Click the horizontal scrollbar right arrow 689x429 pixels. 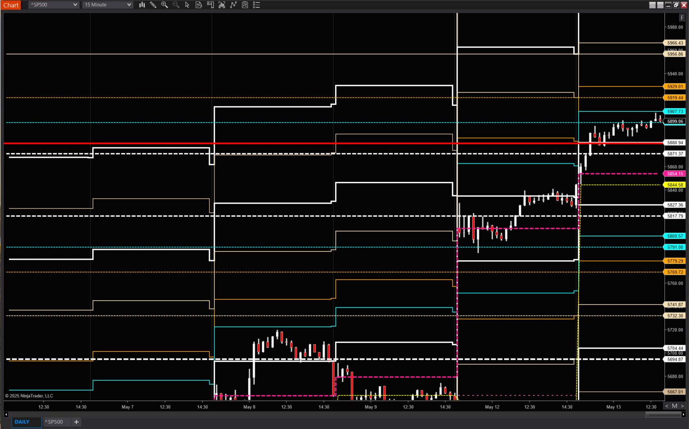(683, 414)
